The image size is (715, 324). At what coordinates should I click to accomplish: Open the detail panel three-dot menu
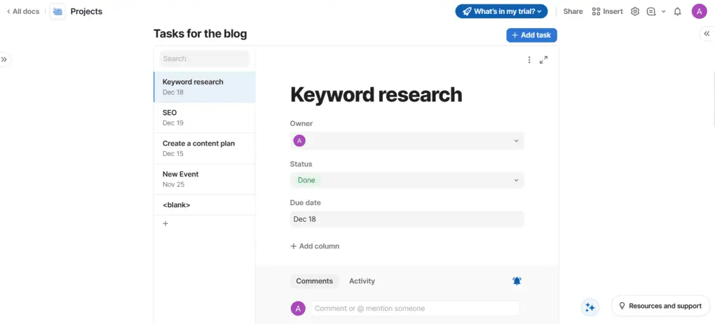(x=529, y=59)
